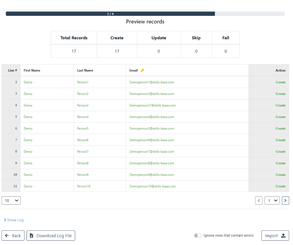The height and width of the screenshot is (245, 293).
Task: Click the Last Name column header
Action: (x=85, y=71)
